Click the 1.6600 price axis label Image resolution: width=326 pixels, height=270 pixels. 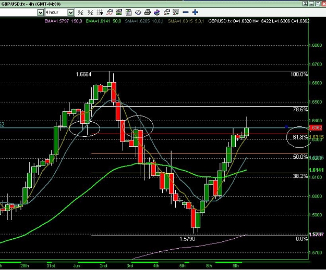316,83
